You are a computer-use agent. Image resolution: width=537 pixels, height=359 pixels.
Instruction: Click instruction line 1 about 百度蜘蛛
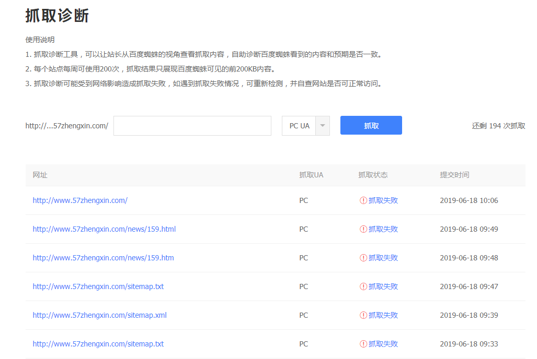coord(204,54)
